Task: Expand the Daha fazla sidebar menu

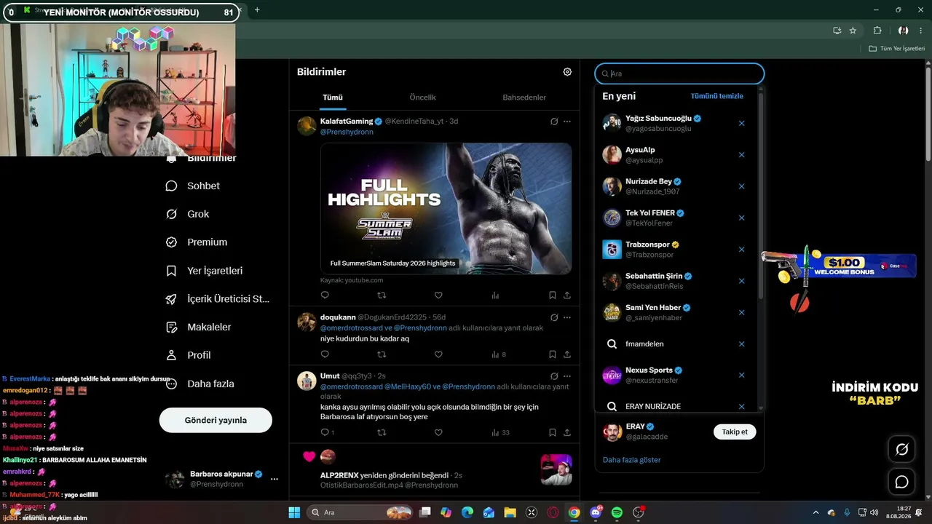Action: point(200,384)
